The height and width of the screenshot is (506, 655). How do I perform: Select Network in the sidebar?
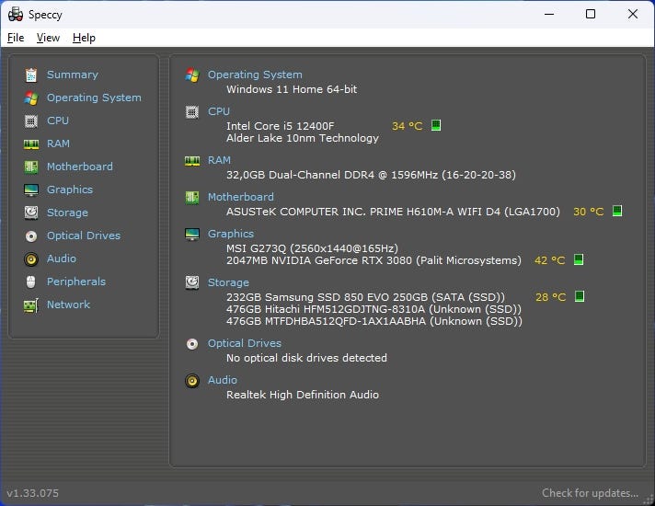click(68, 305)
